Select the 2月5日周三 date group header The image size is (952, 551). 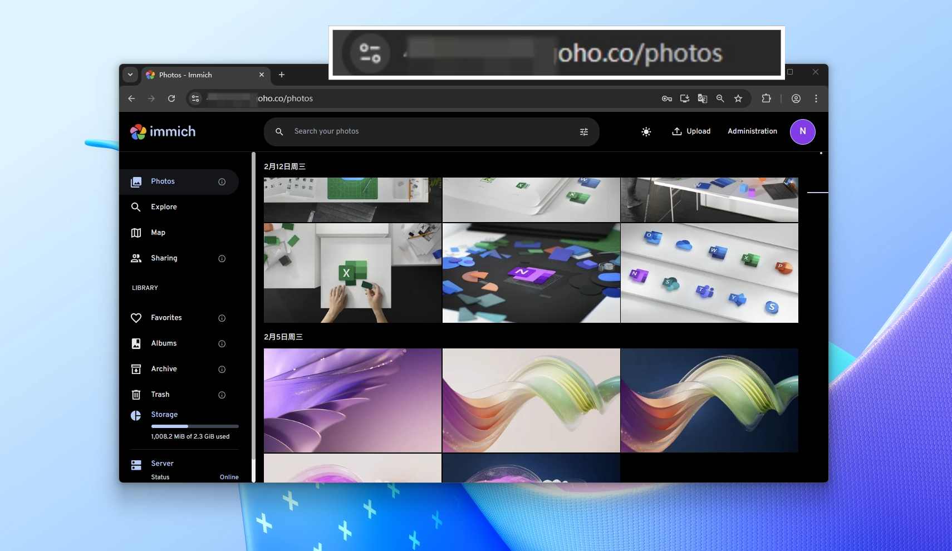[x=283, y=337]
